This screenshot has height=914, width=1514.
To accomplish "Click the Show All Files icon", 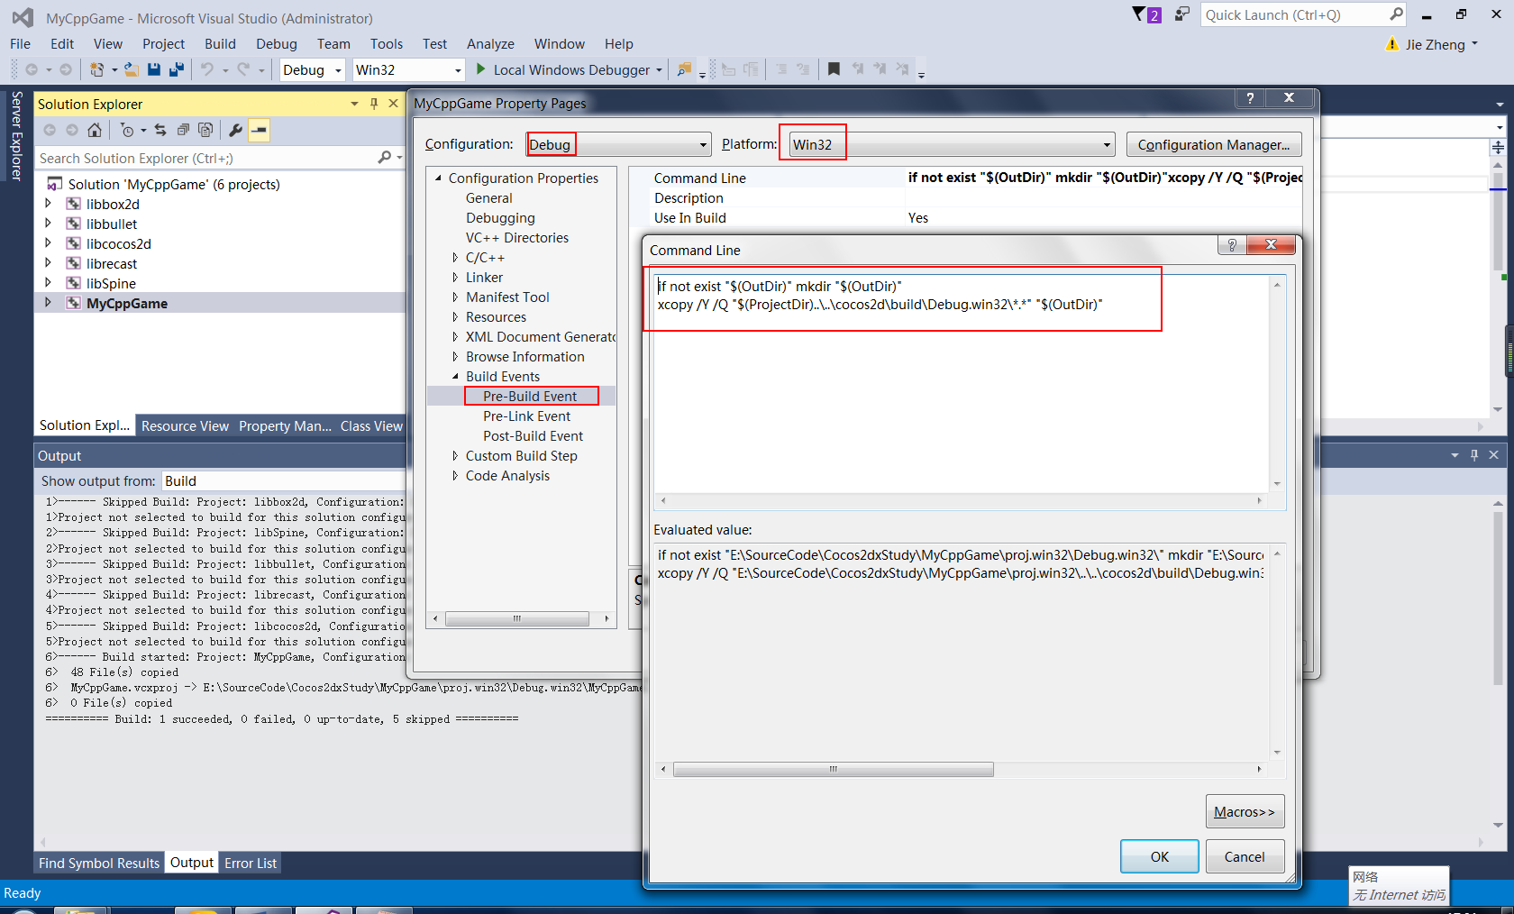I will pyautogui.click(x=205, y=130).
